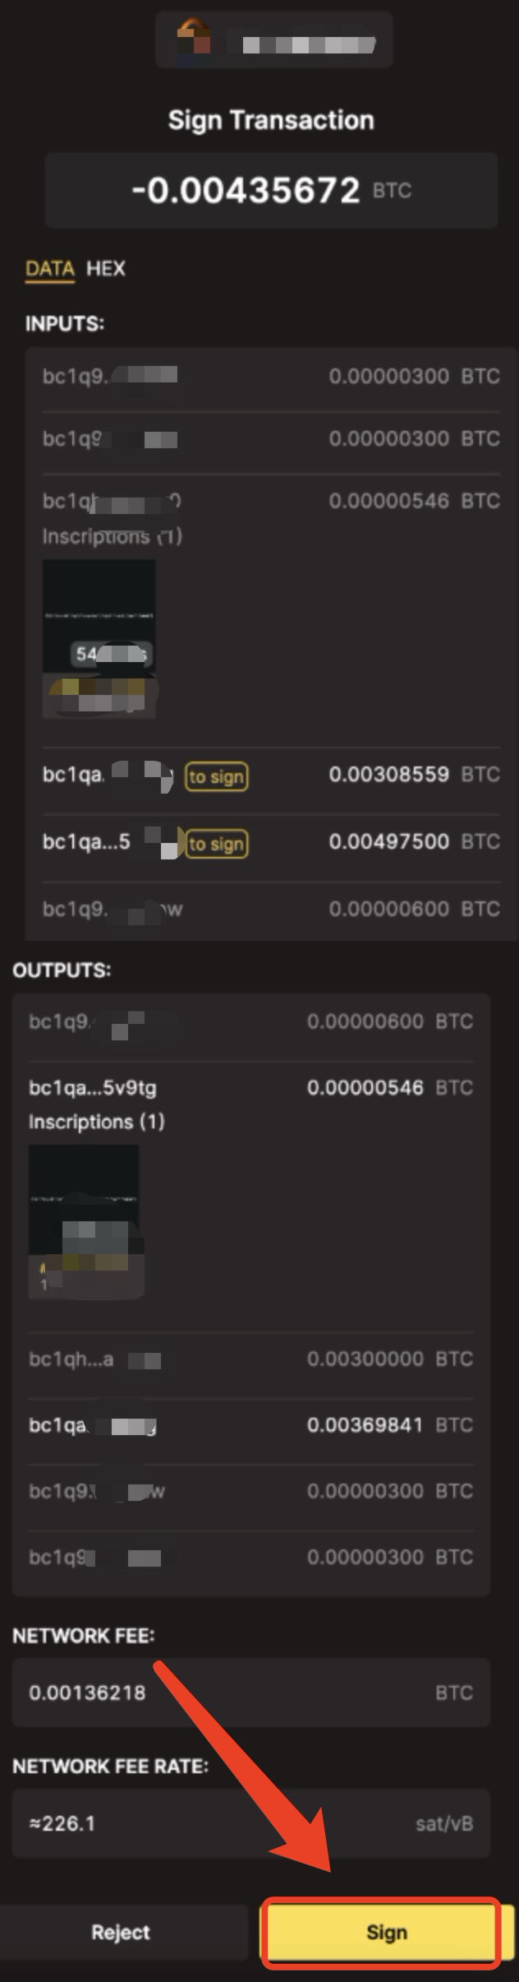The image size is (519, 1982).
Task: Click the network fee field 0.00136218
Action: click(250, 1693)
